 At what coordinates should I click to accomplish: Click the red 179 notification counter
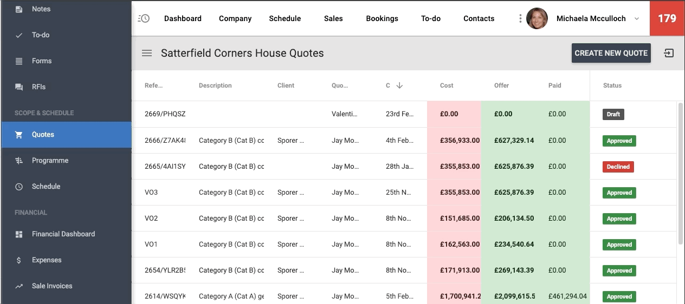(x=667, y=18)
